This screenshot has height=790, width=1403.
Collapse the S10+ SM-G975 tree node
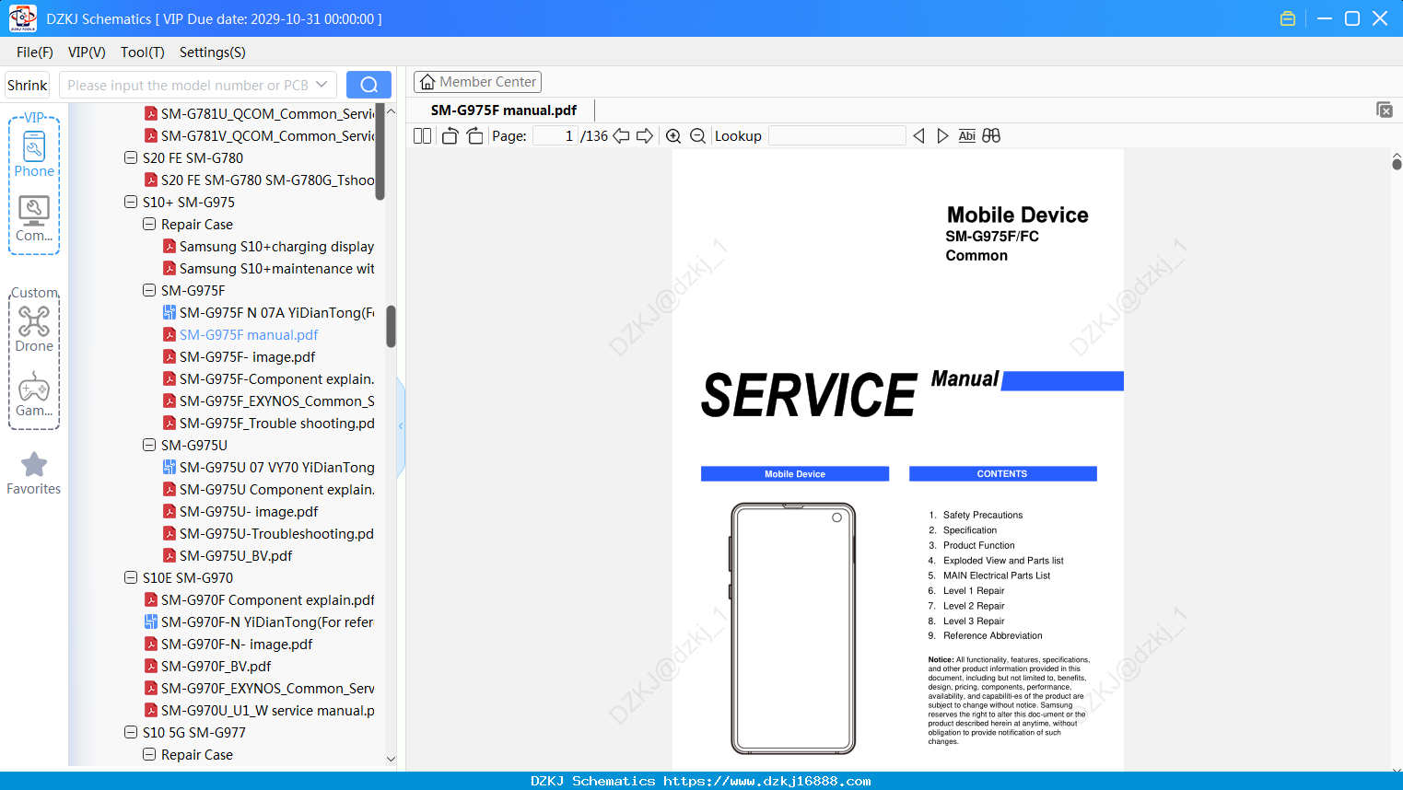[x=131, y=202]
